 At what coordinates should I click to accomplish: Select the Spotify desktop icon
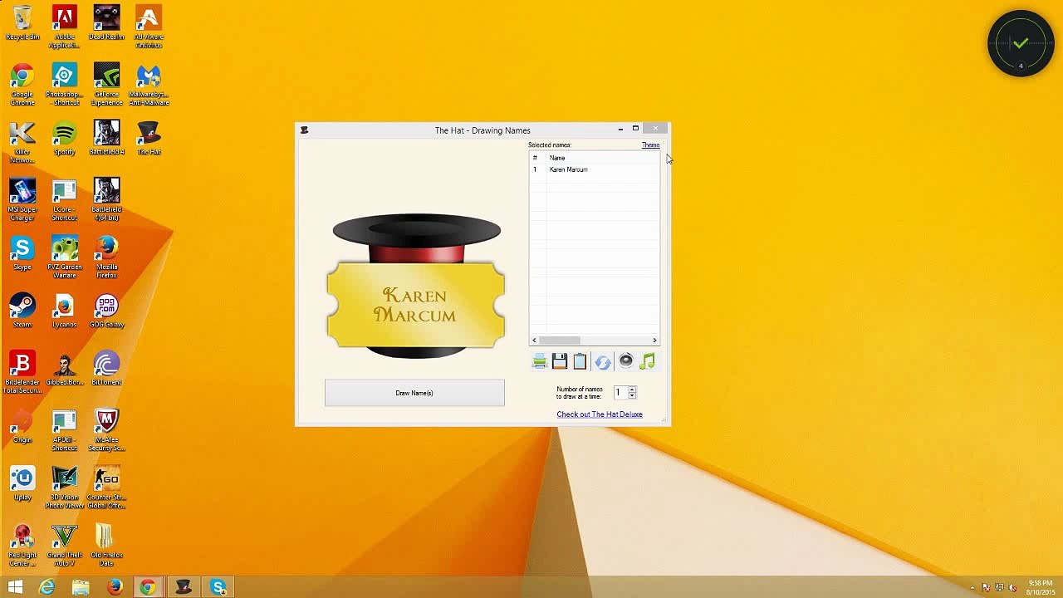(65, 139)
